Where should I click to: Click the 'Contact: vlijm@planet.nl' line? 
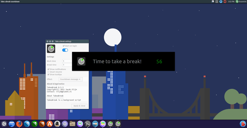point(59,92)
